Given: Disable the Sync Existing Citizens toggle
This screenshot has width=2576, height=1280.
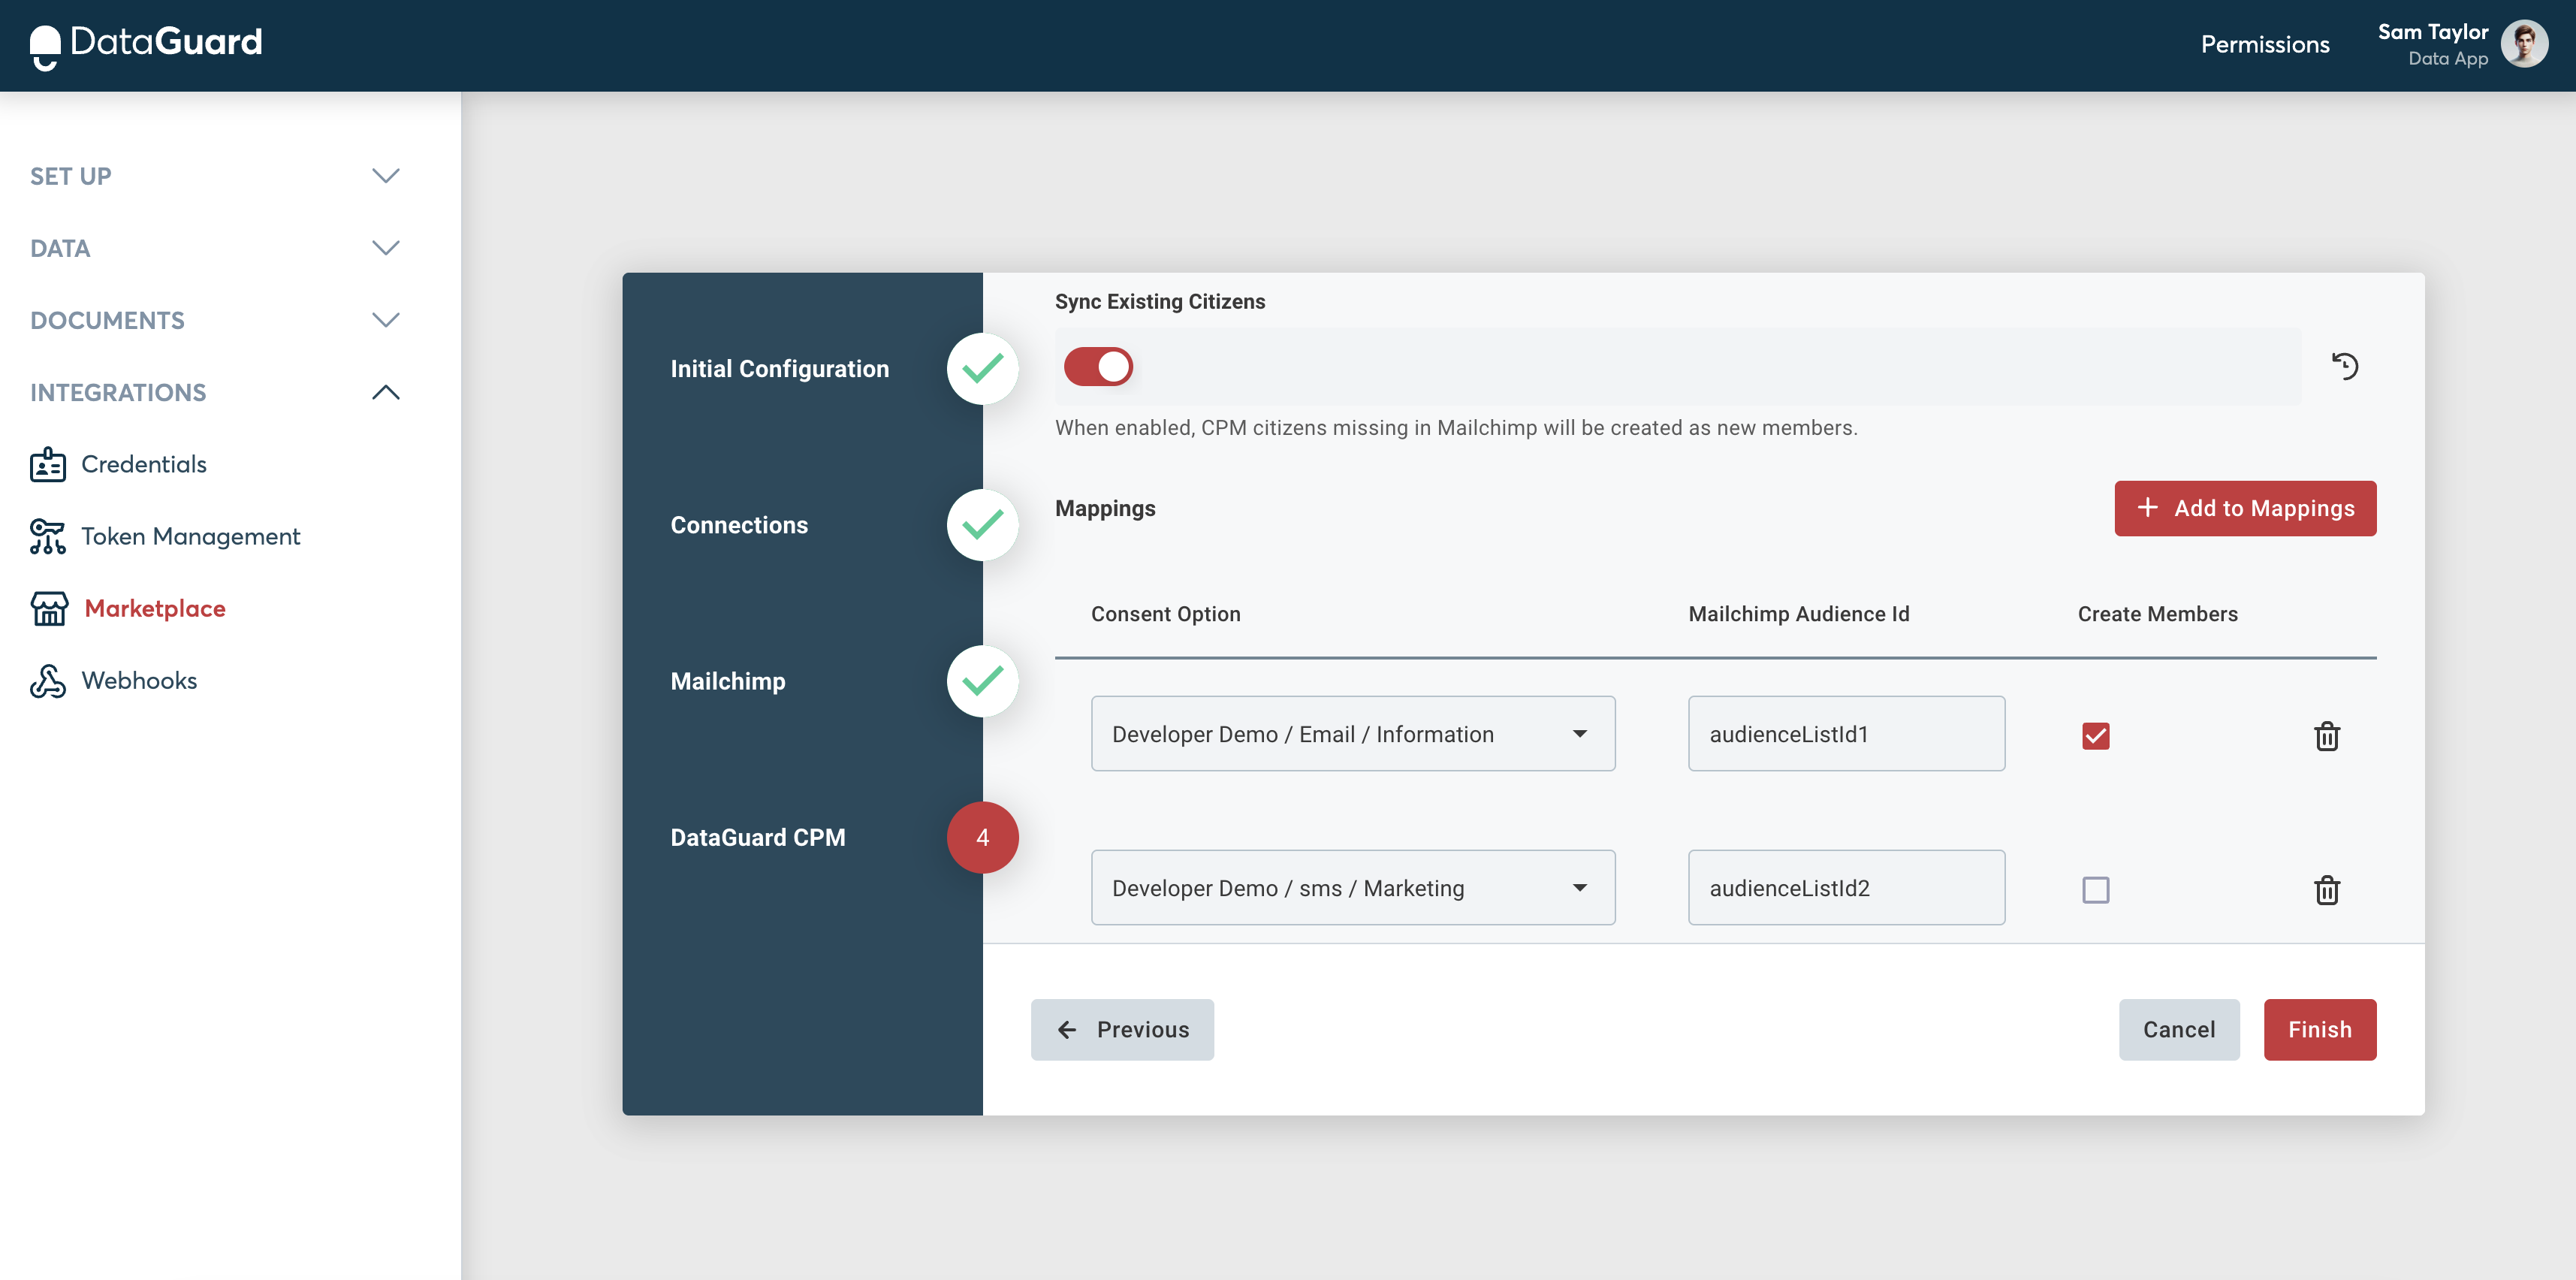Looking at the screenshot, I should 1098,367.
